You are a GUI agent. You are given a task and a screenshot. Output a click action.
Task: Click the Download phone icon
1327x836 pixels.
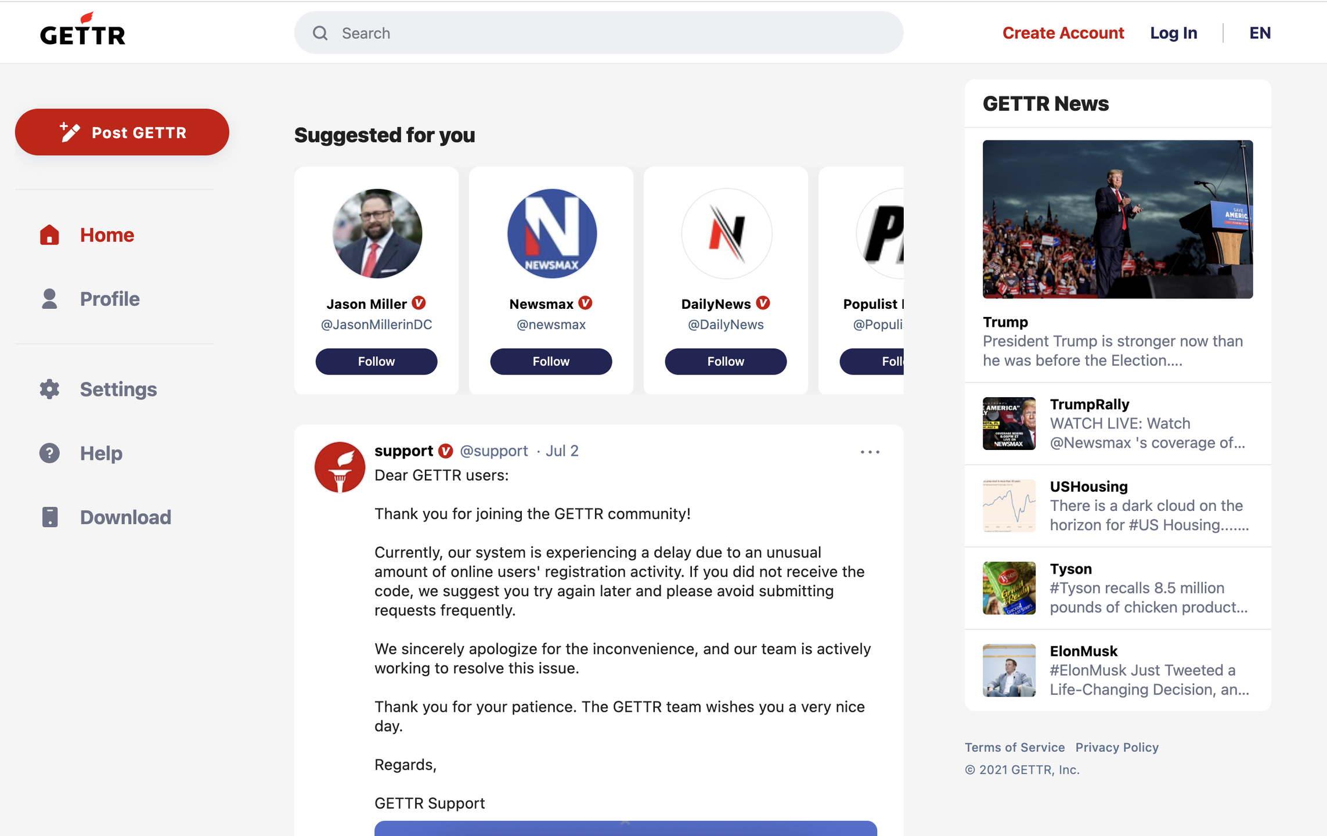coord(50,517)
